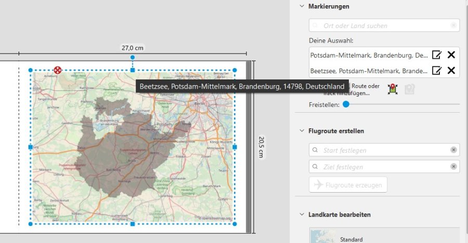Click the greyed-out map route icon

(x=410, y=89)
